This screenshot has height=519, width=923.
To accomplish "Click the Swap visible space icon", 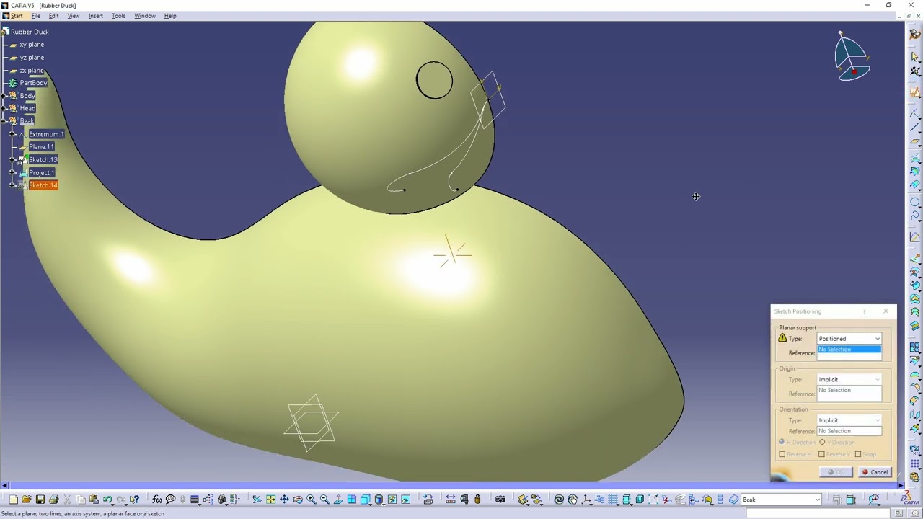I will tap(405, 500).
